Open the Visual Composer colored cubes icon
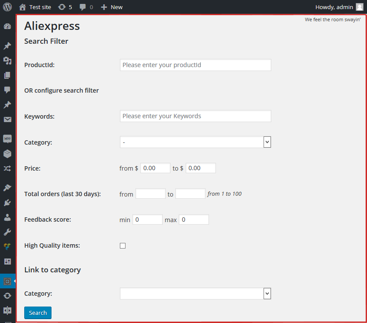This screenshot has width=367, height=323. [7, 246]
